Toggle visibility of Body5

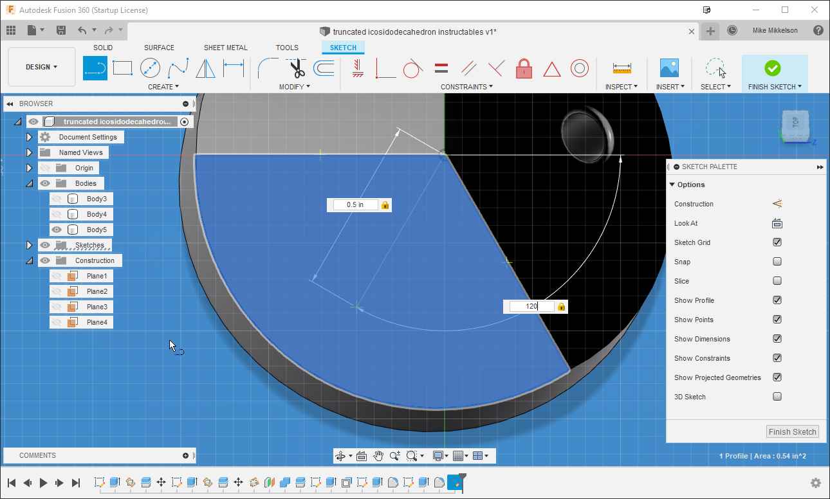(56, 229)
